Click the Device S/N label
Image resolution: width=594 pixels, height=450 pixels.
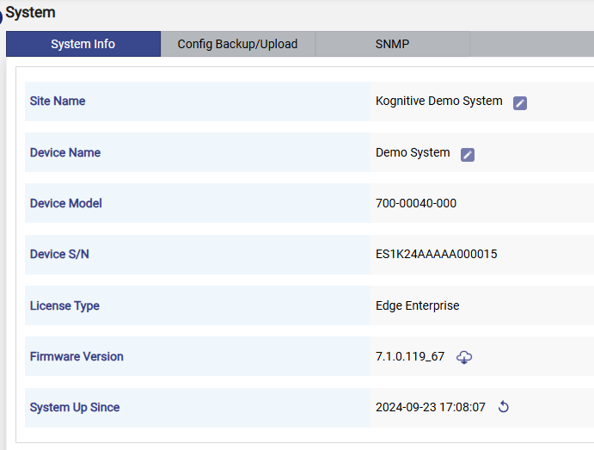point(59,254)
